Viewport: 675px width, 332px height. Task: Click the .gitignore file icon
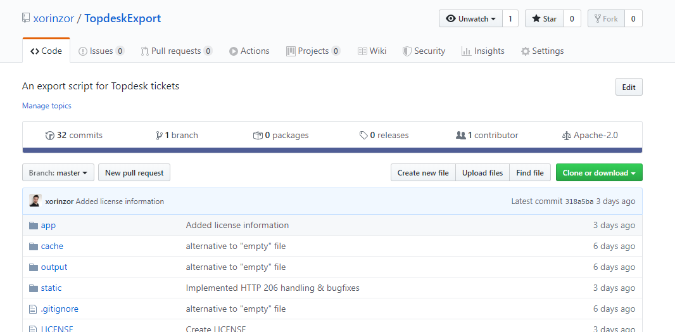coord(33,309)
